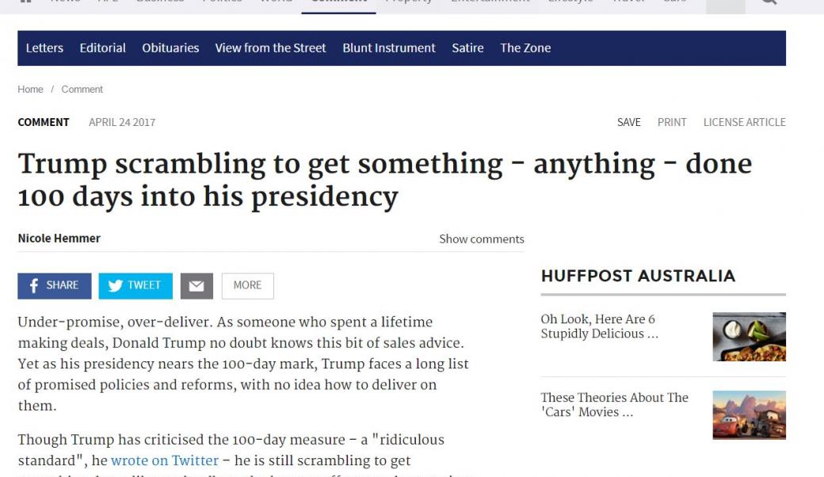Email the article via the envelope icon
This screenshot has height=477, width=824.
click(x=196, y=285)
